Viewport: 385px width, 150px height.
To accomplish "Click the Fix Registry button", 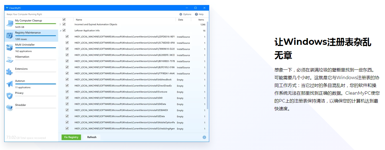I will [x=71, y=137].
